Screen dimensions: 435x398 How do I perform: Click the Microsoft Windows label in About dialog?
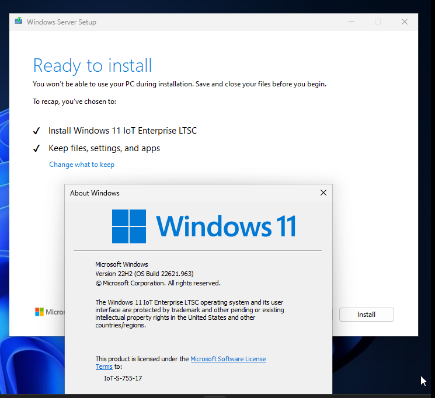point(121,264)
